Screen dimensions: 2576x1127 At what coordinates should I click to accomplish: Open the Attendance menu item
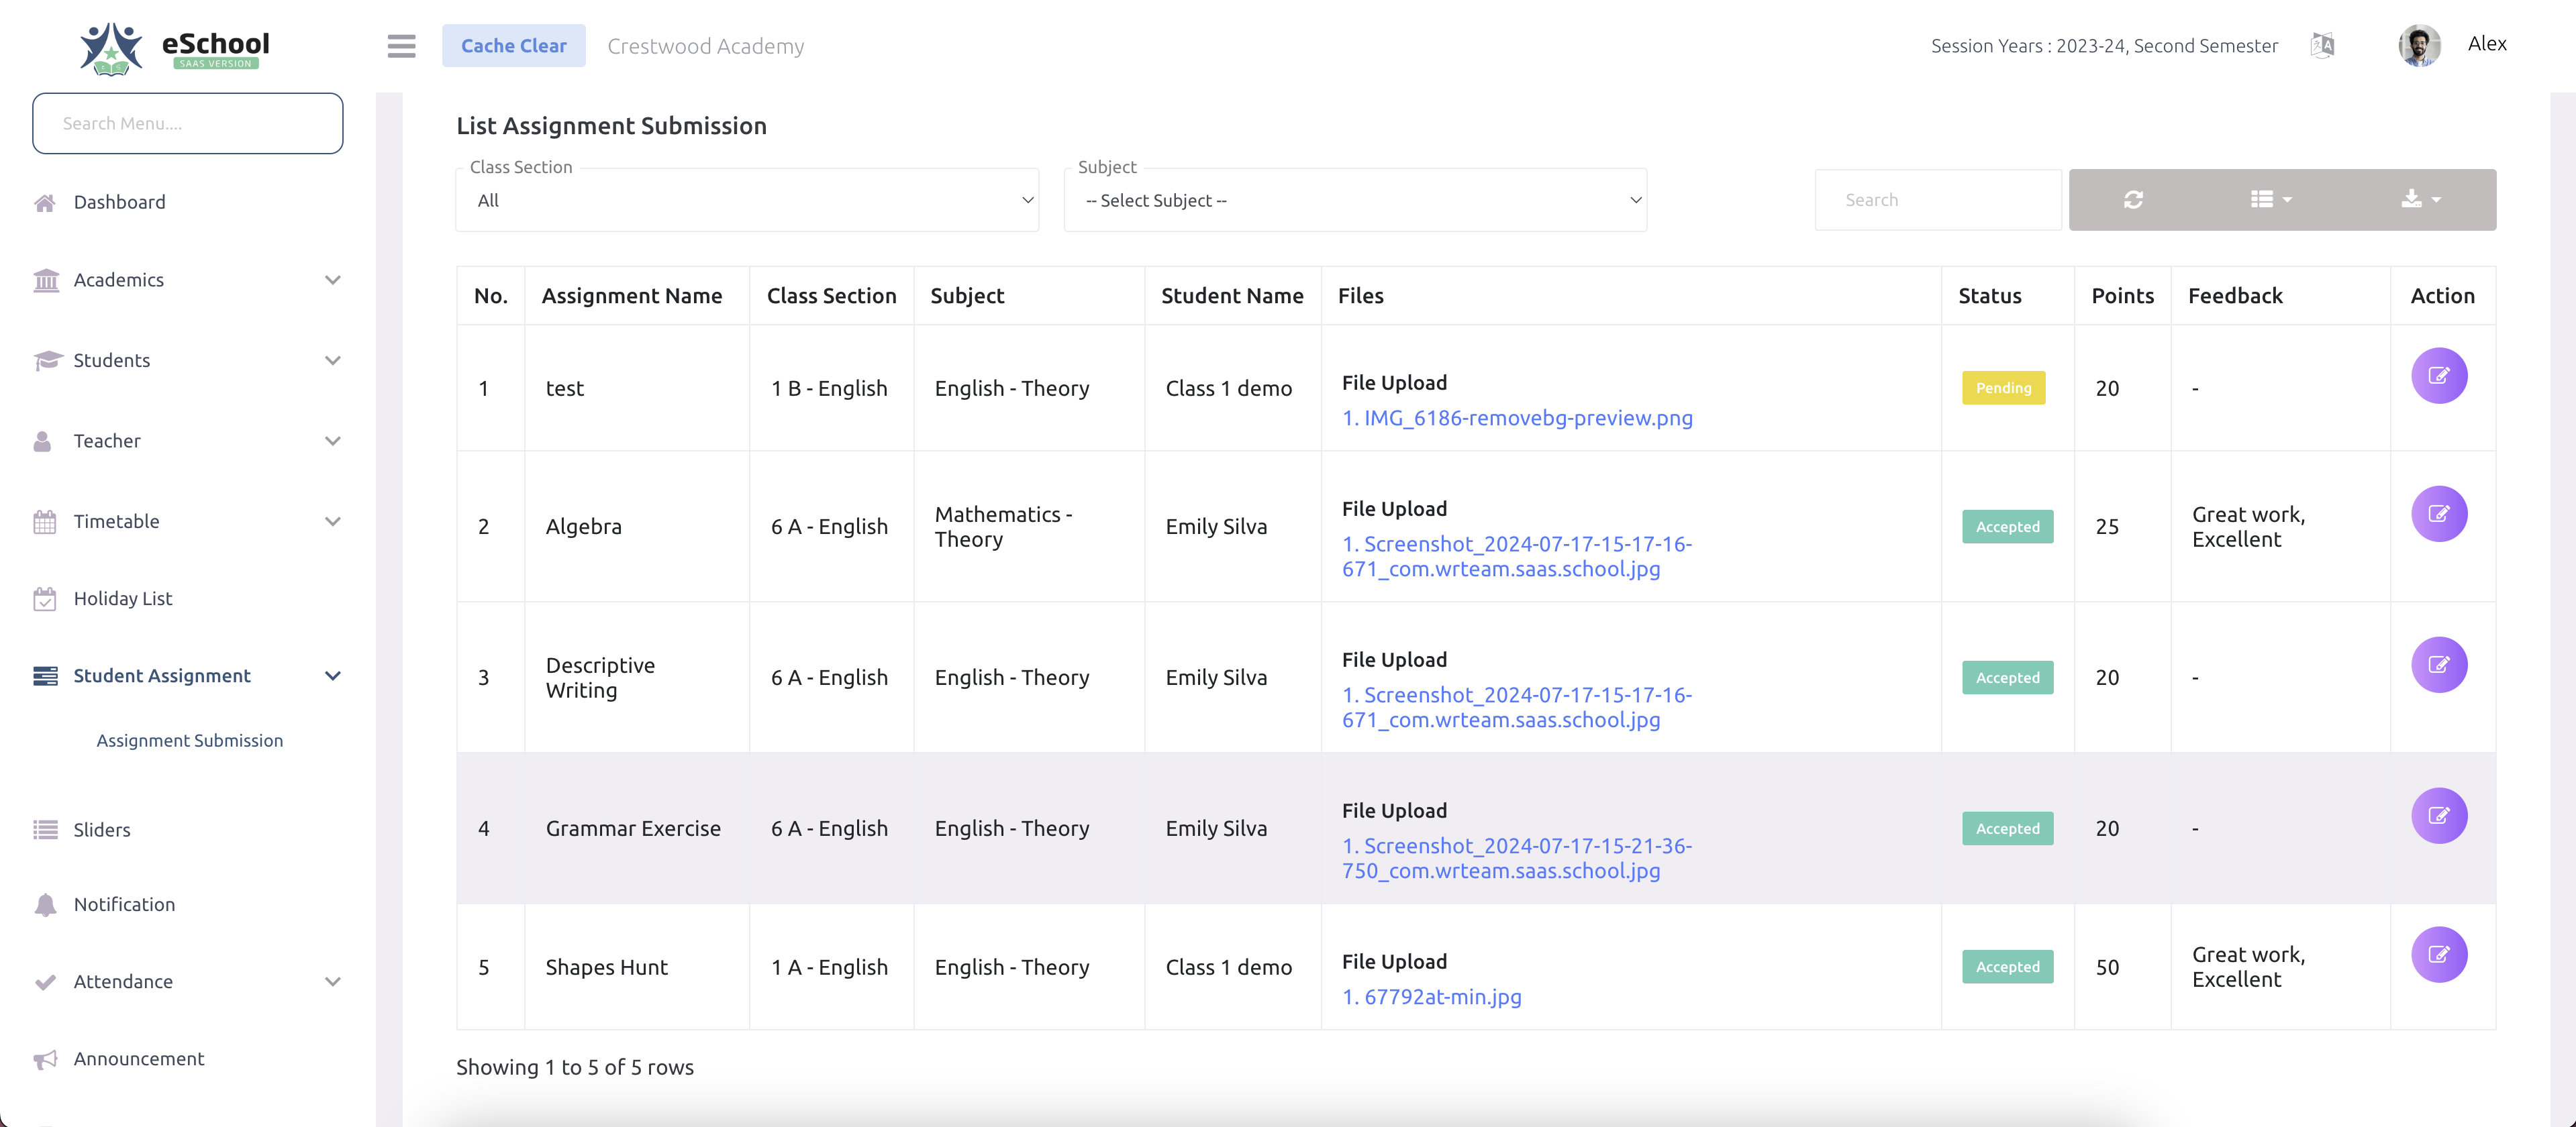click(x=123, y=981)
